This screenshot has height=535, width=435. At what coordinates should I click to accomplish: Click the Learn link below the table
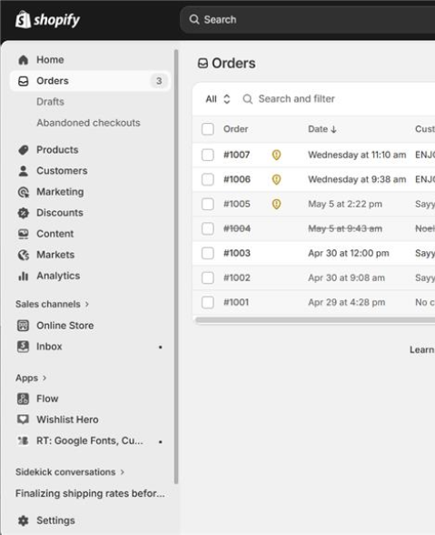[x=422, y=349]
